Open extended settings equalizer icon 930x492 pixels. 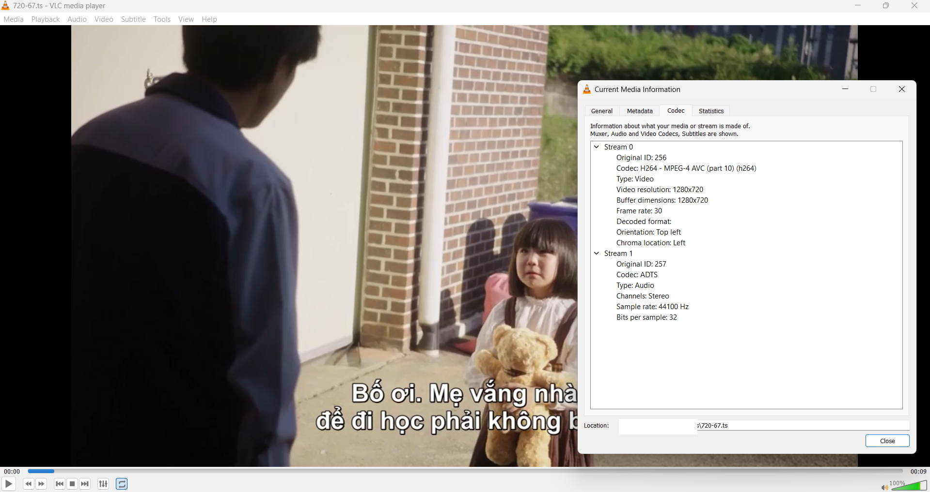click(x=103, y=484)
